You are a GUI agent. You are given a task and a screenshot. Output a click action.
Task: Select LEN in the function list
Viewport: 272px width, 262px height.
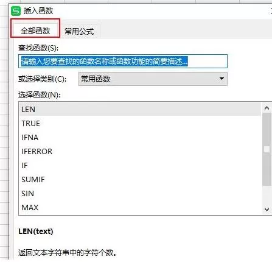click(140, 109)
